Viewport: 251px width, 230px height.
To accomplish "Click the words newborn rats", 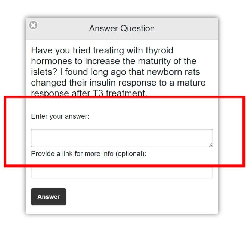I will click(173, 72).
